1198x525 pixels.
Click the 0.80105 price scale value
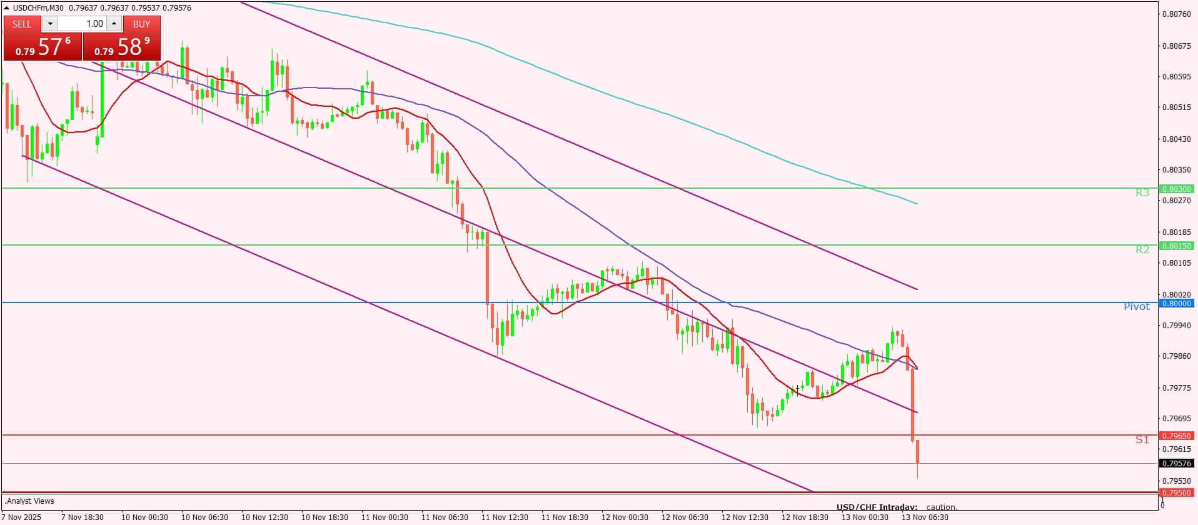pyautogui.click(x=1176, y=262)
